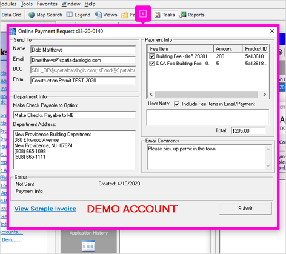Click the fee list left scroll arrow
This screenshot has width=286, height=254.
click(151, 94)
